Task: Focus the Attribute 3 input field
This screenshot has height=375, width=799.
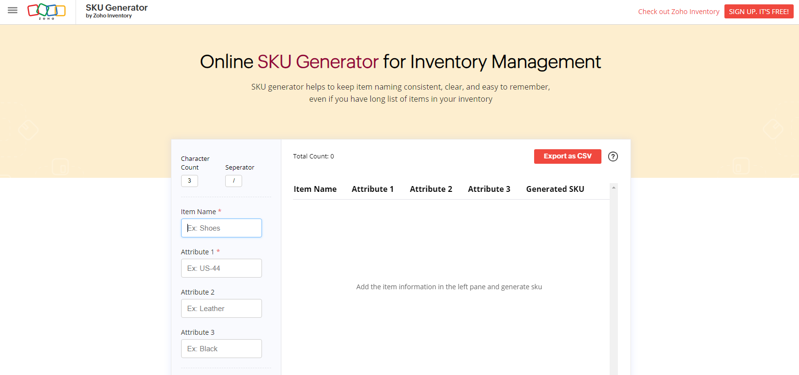Action: (221, 349)
